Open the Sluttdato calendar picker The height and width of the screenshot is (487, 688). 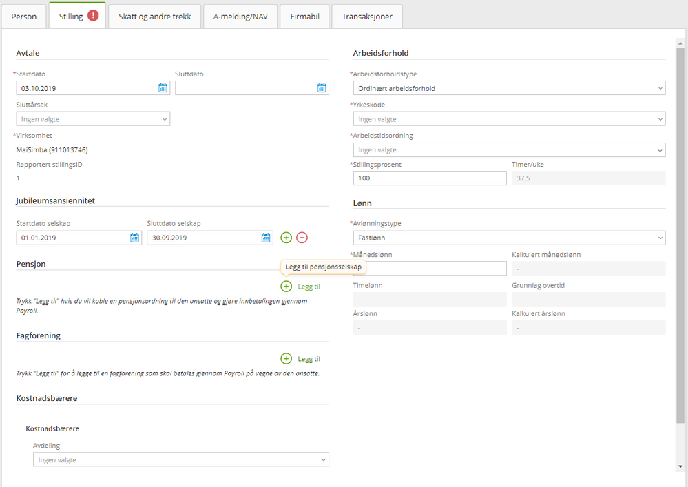(x=322, y=88)
